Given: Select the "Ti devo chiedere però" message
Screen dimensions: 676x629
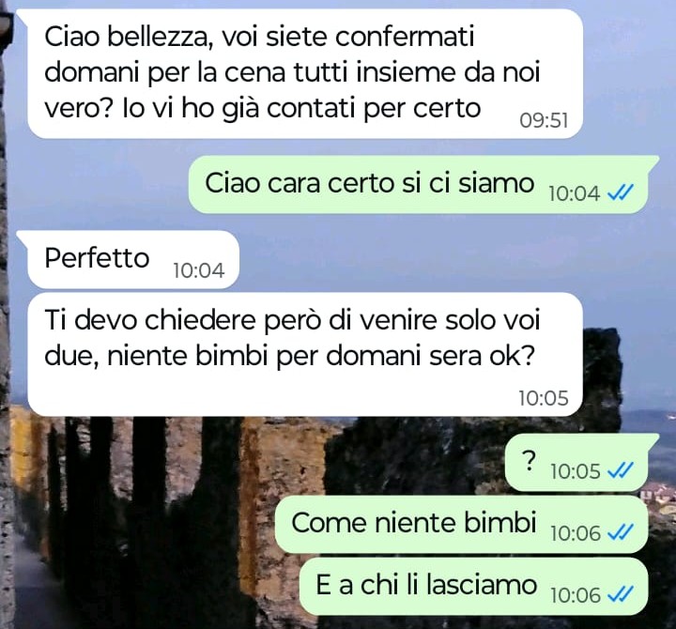Looking at the screenshot, I should click(305, 354).
